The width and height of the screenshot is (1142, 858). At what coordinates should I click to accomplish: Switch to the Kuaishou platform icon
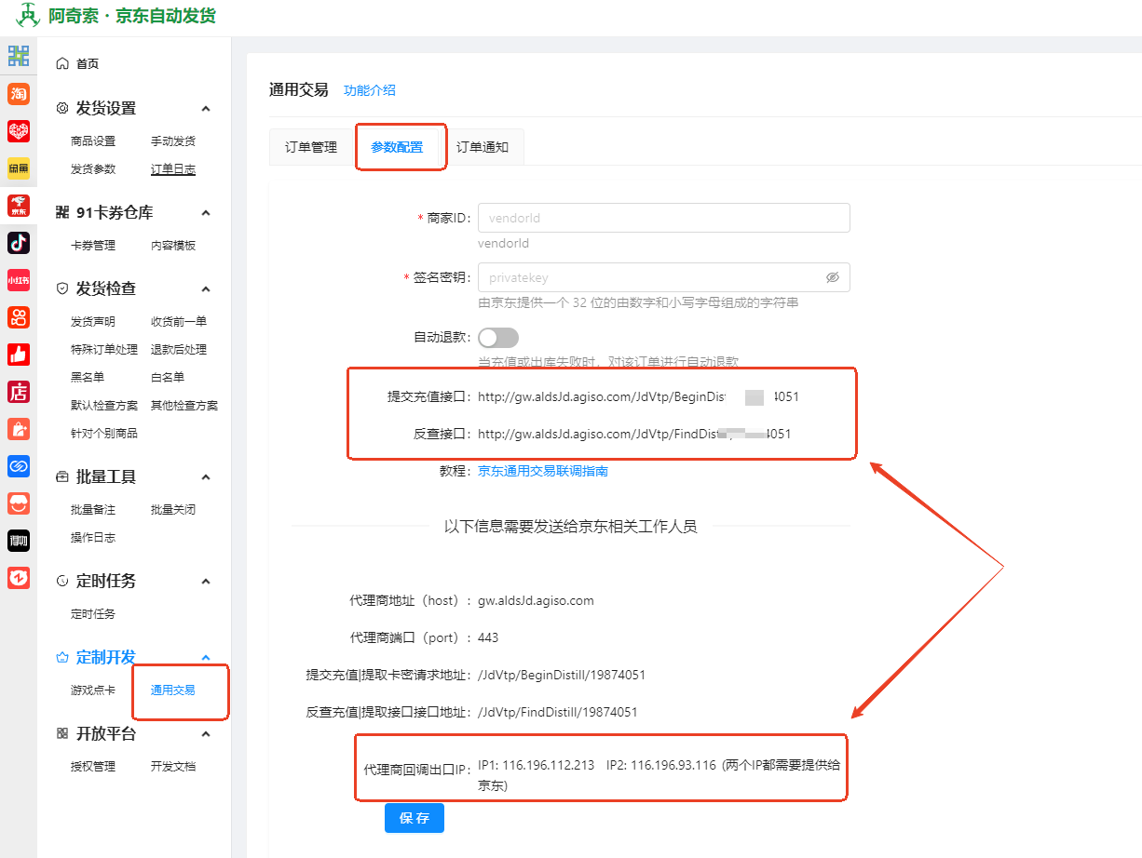coord(19,316)
